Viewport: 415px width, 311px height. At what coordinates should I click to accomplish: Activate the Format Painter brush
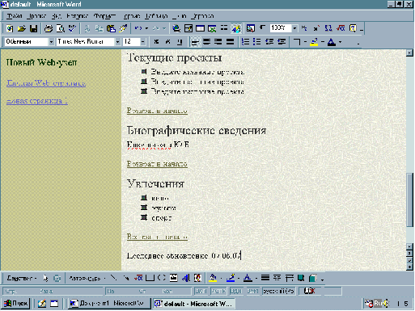click(x=123, y=28)
